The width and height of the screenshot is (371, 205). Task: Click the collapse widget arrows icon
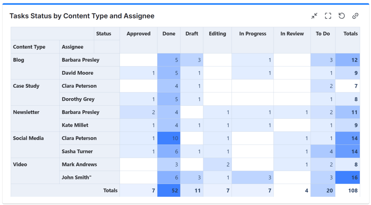tap(314, 16)
